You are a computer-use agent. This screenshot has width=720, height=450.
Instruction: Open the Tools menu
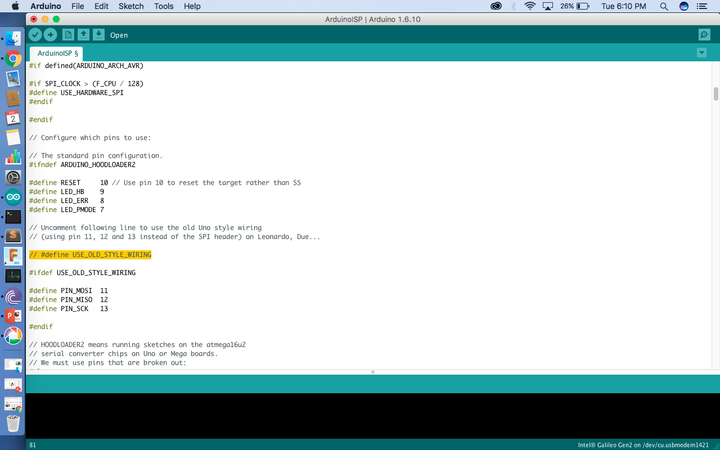(x=164, y=6)
